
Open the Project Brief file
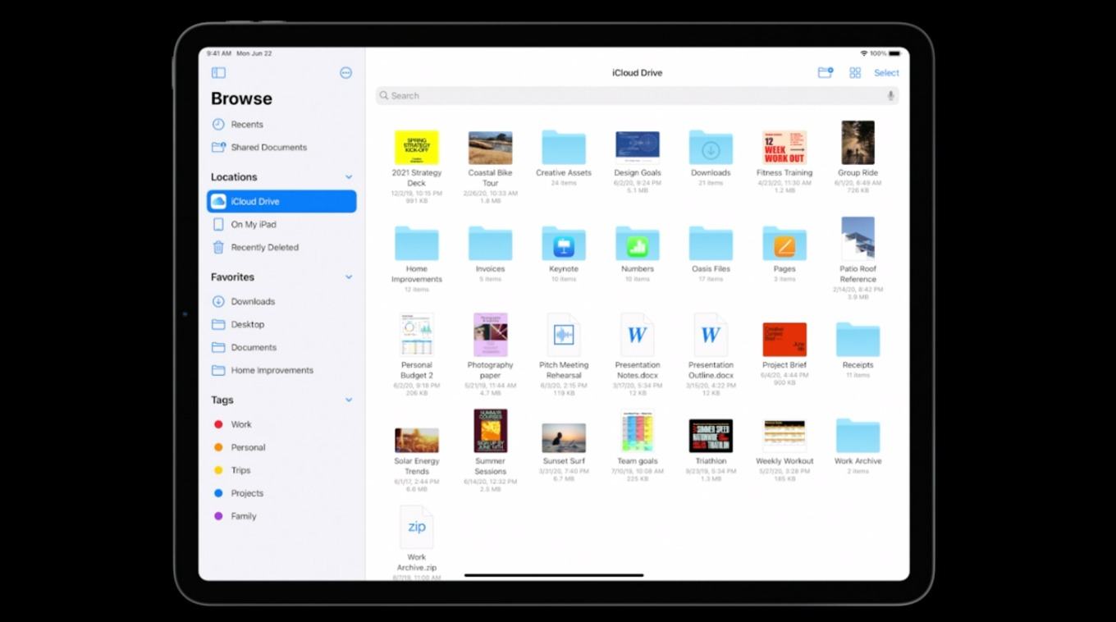(784, 340)
